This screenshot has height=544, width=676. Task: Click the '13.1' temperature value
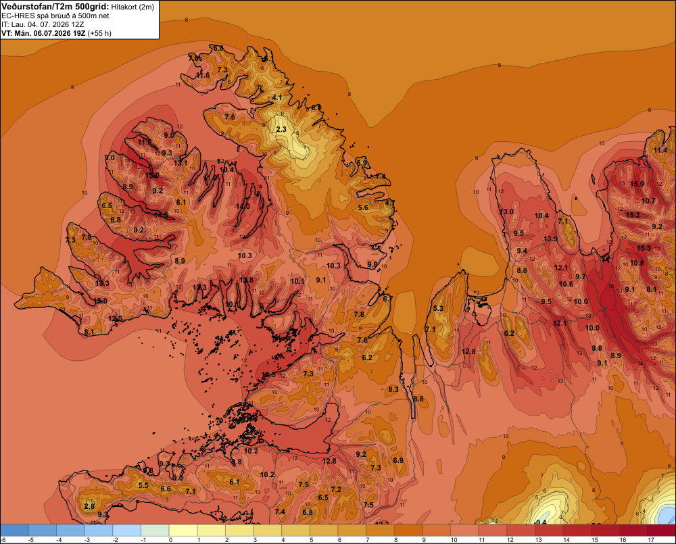(x=180, y=163)
